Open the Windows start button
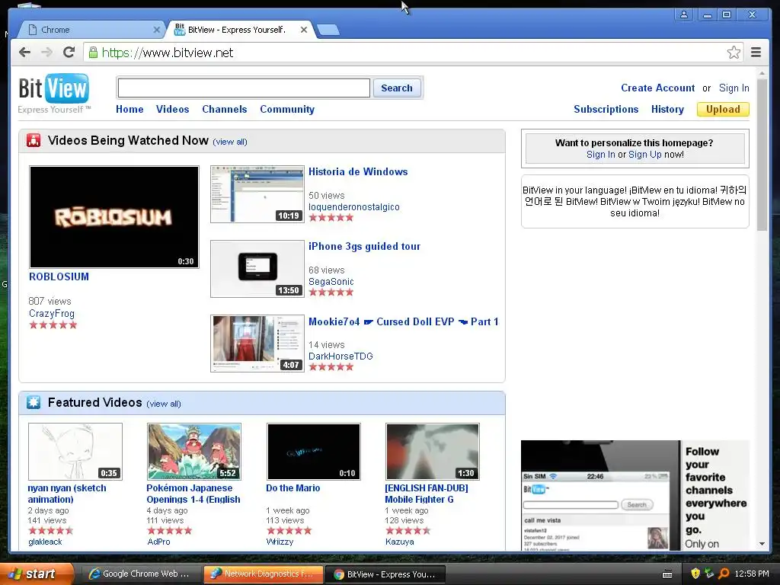The height and width of the screenshot is (585, 780). click(37, 574)
